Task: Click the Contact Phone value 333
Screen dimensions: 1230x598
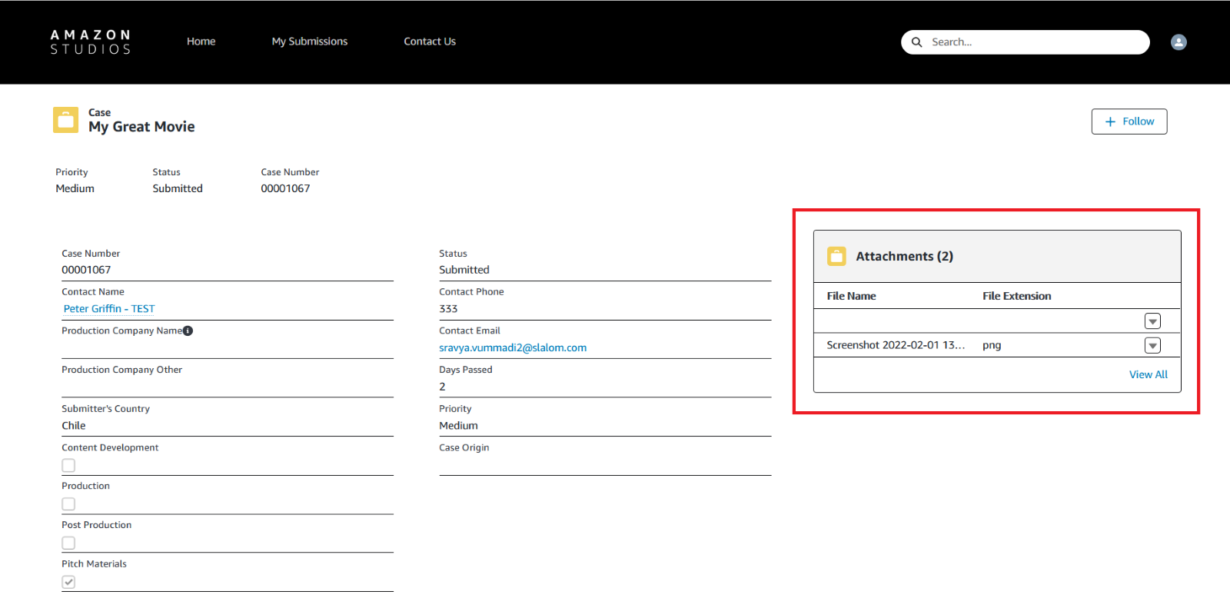Action: coord(448,308)
